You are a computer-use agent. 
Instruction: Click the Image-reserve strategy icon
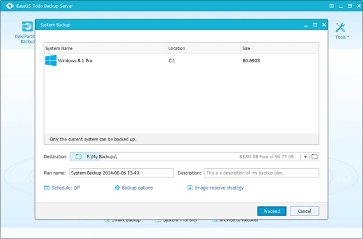click(x=190, y=188)
